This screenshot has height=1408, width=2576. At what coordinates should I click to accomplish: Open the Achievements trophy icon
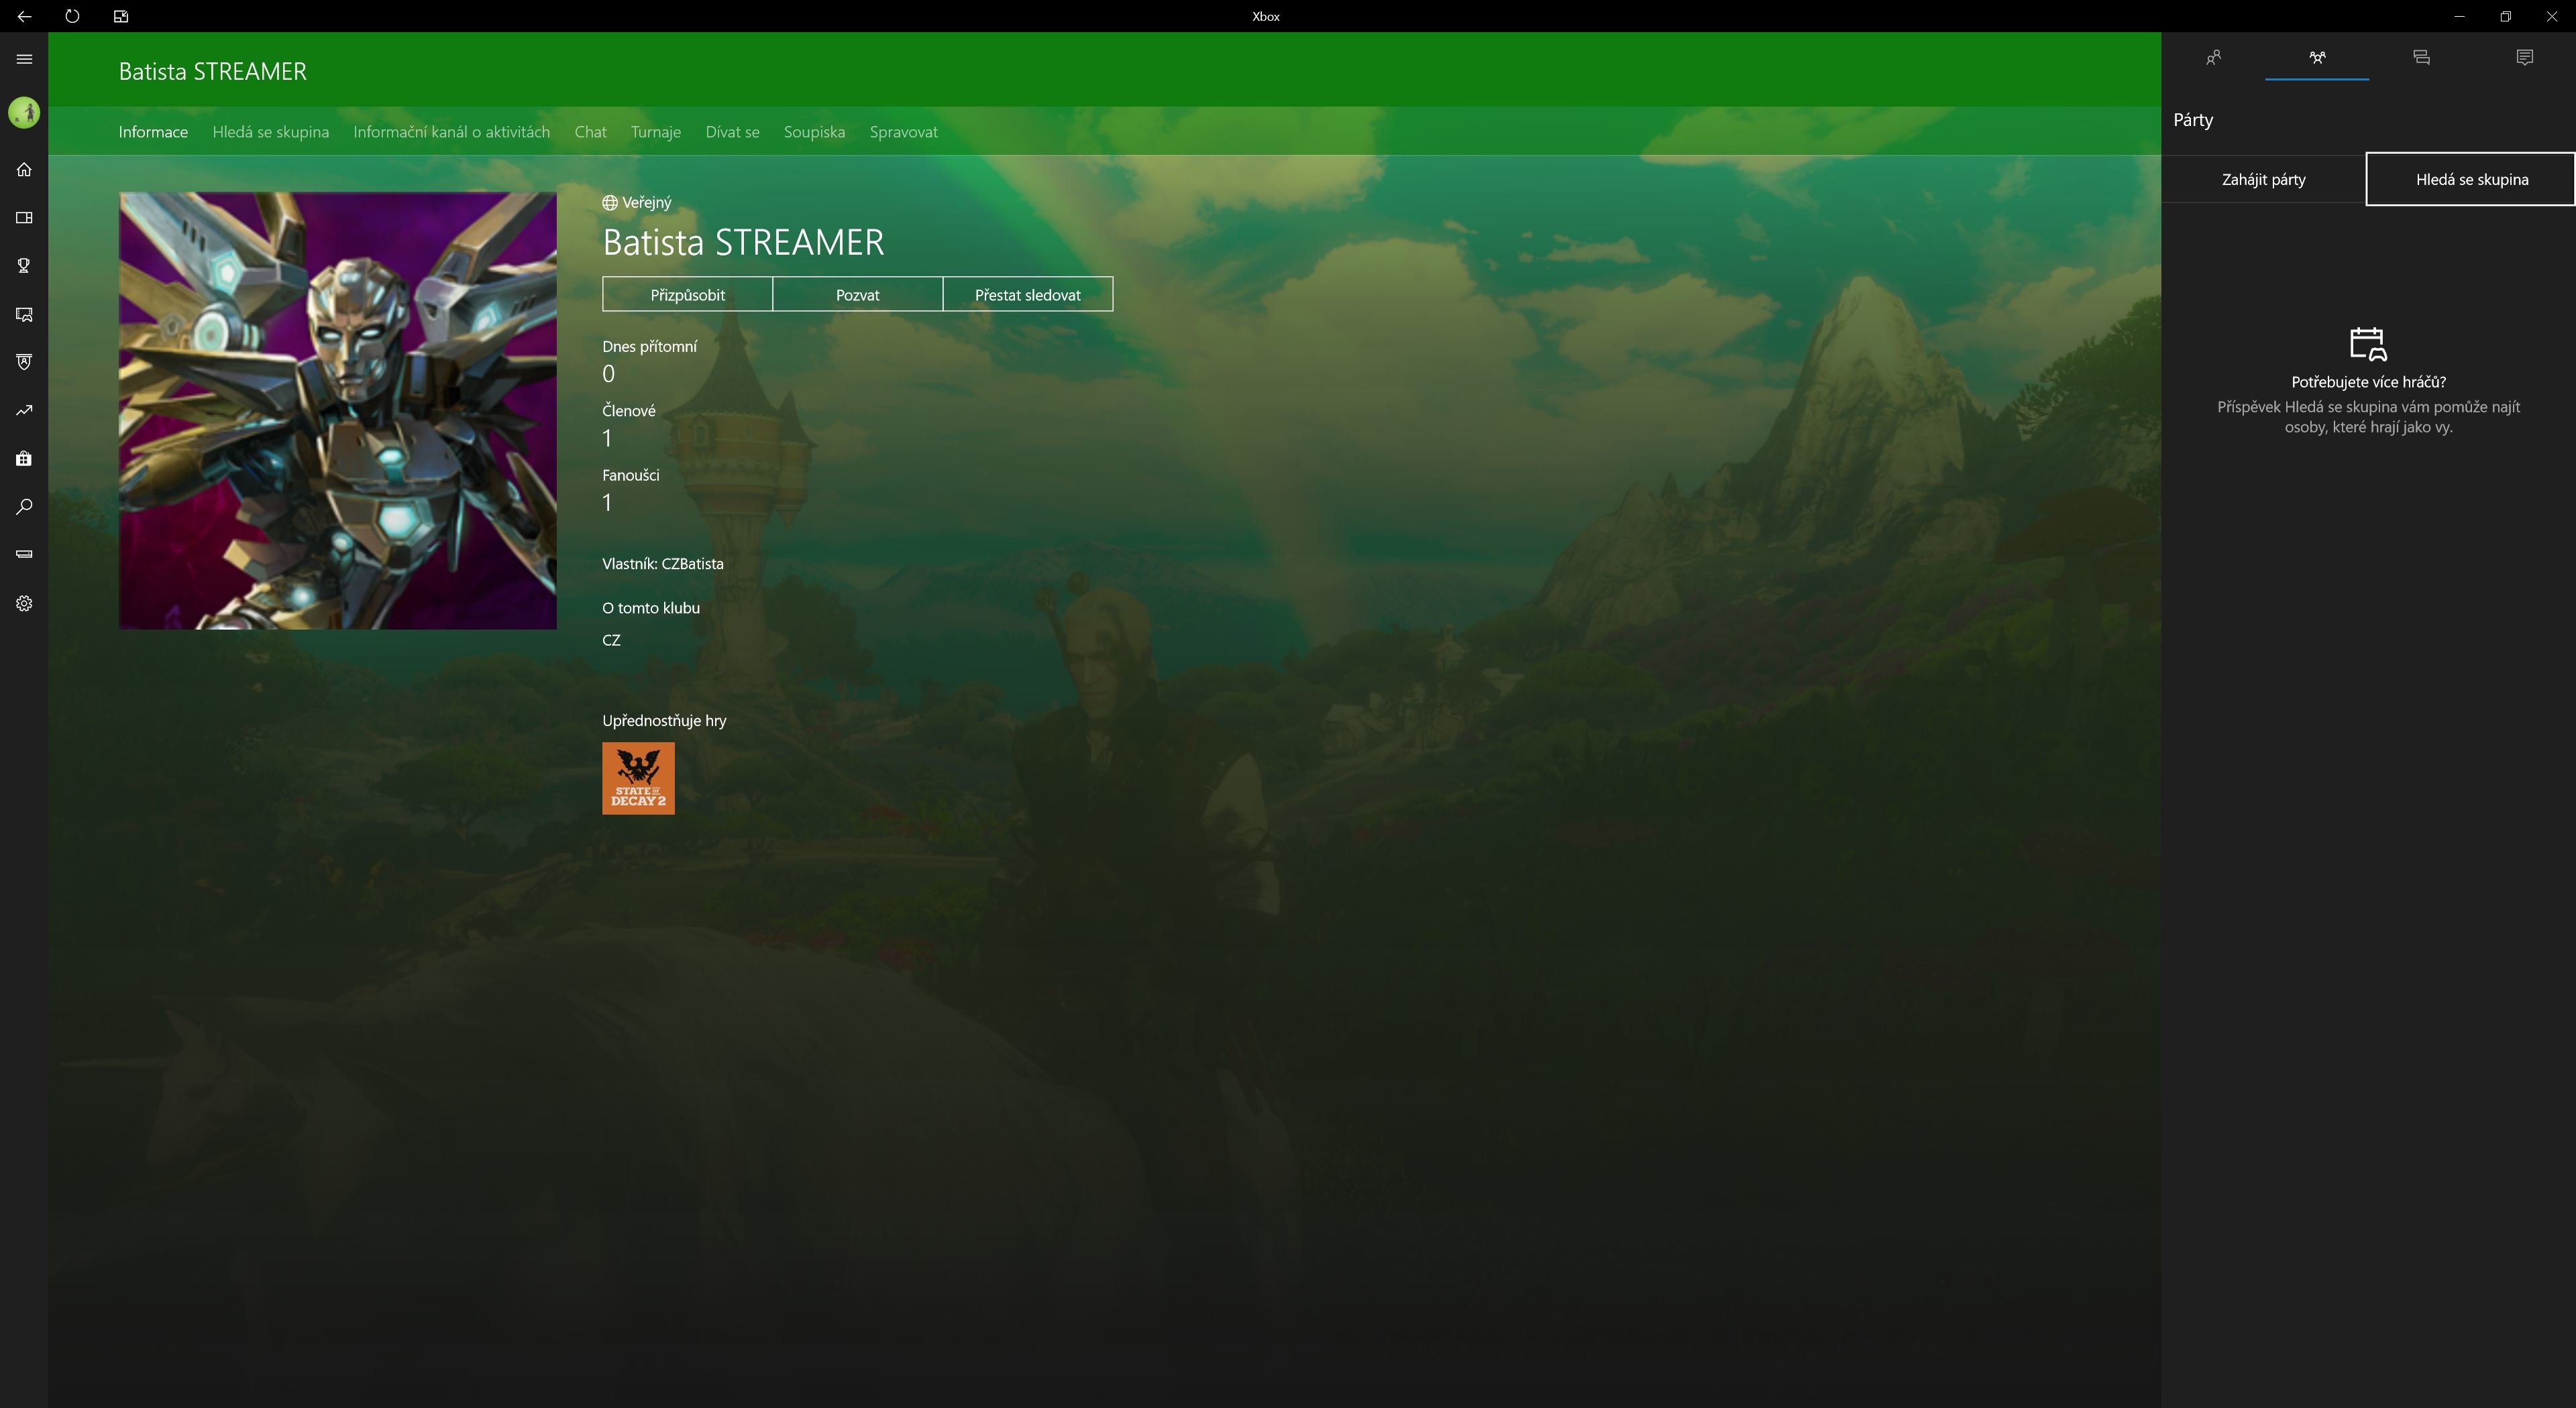click(x=24, y=266)
